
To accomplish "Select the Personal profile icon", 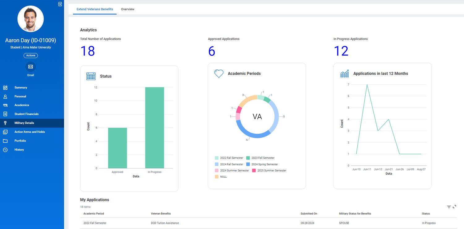I will click(x=5, y=96).
